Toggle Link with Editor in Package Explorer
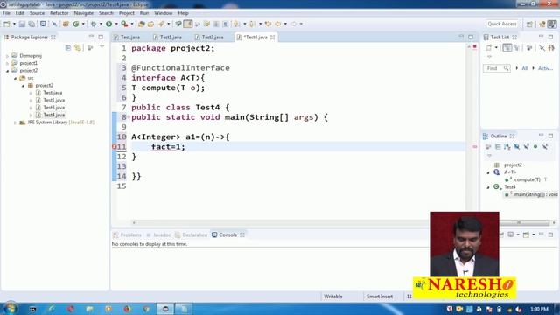560x315 pixels. tap(78, 47)
